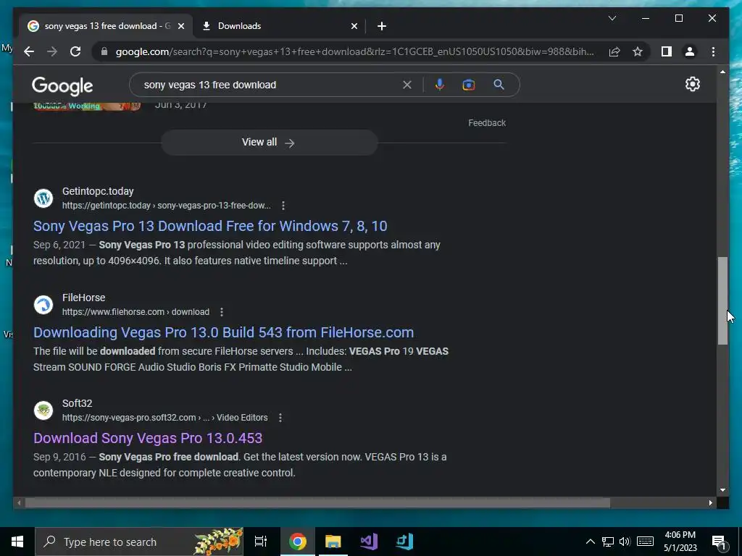Open the touch keyboard tray icon
The height and width of the screenshot is (556, 742).
pos(645,542)
